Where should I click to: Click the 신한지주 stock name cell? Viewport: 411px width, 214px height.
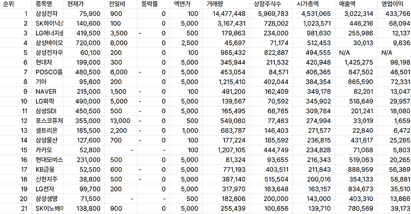[47, 179]
